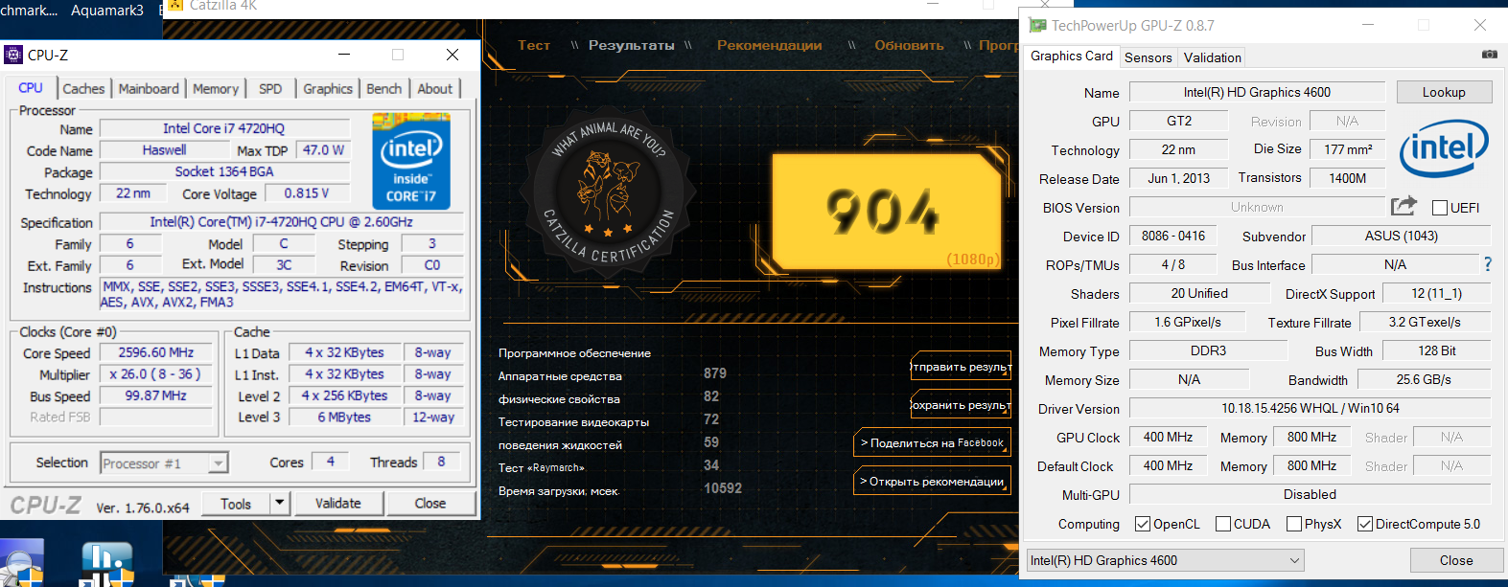The height and width of the screenshot is (587, 1508).
Task: Switch to the Graphics tab in CPU-Z
Action: [328, 88]
